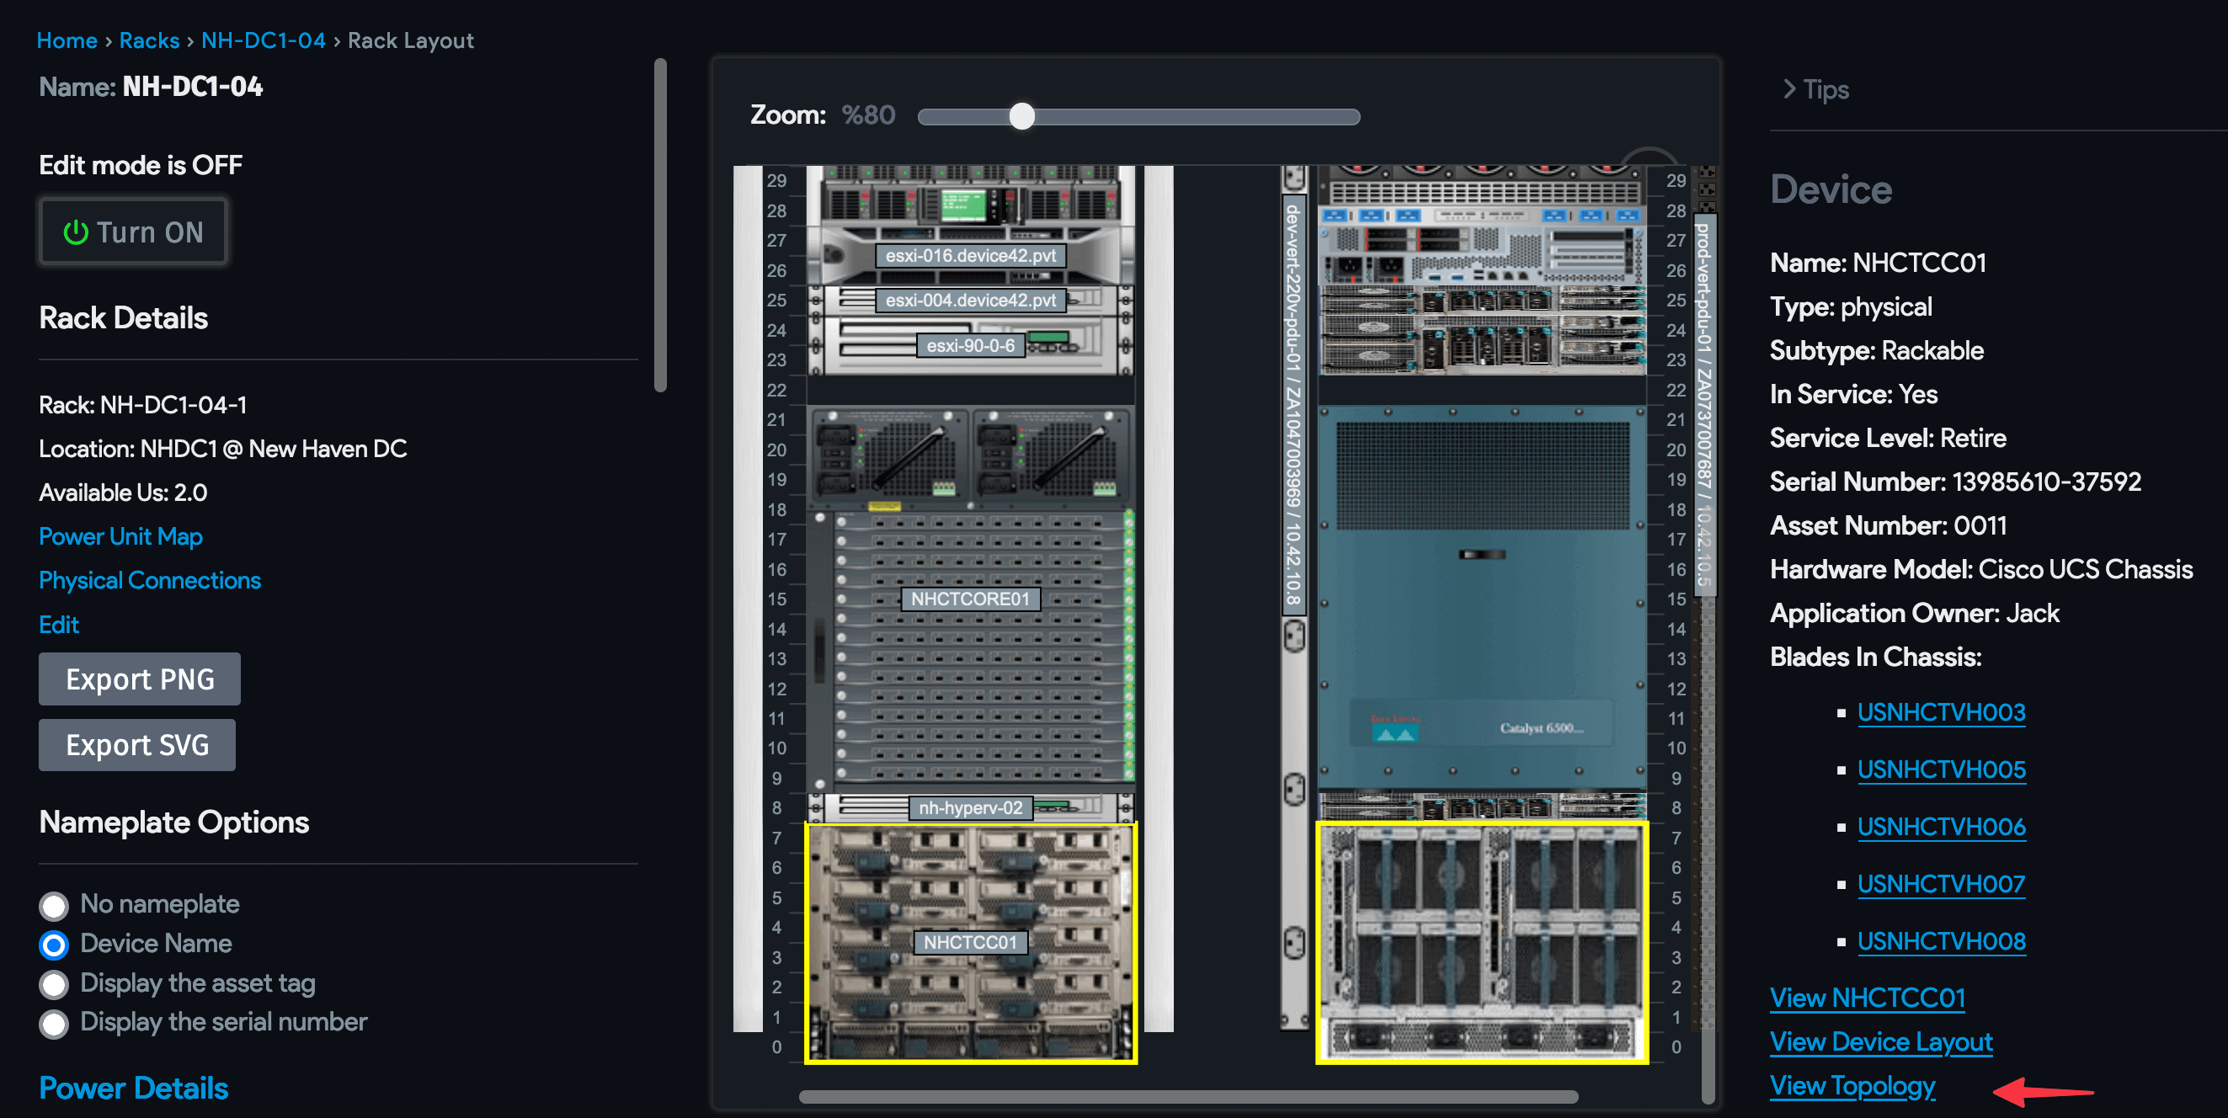
Task: Export the rack layout as SVG
Action: tap(136, 744)
